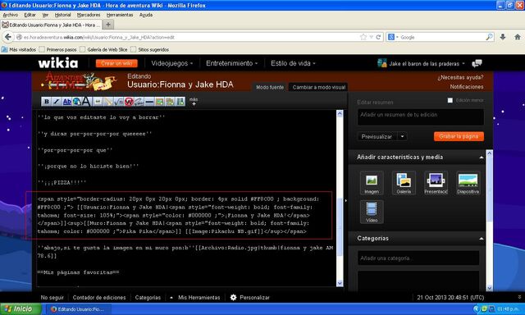Click the edit summary input field
Viewport: 525px width, 315px height.
point(421,117)
